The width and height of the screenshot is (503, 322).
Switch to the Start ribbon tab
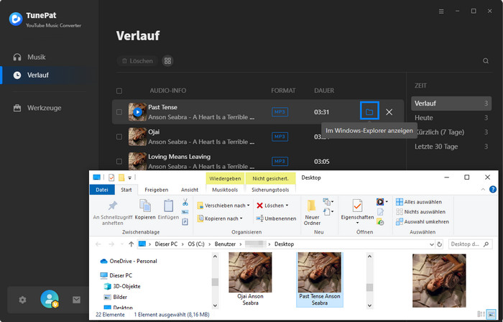coord(126,190)
